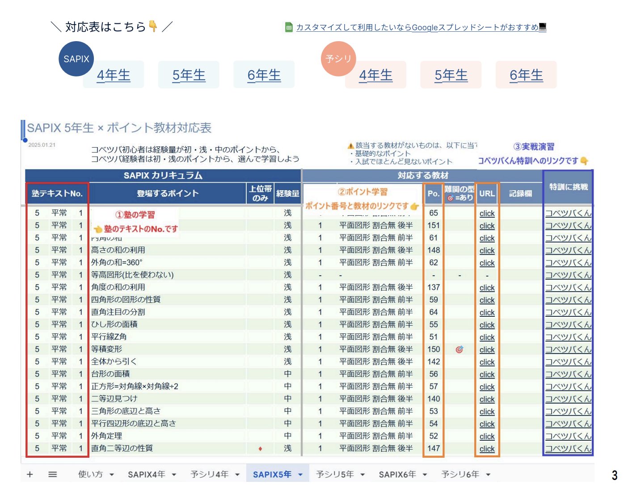Click the 登場するポイント column header
The height and width of the screenshot is (485, 624).
click(168, 194)
